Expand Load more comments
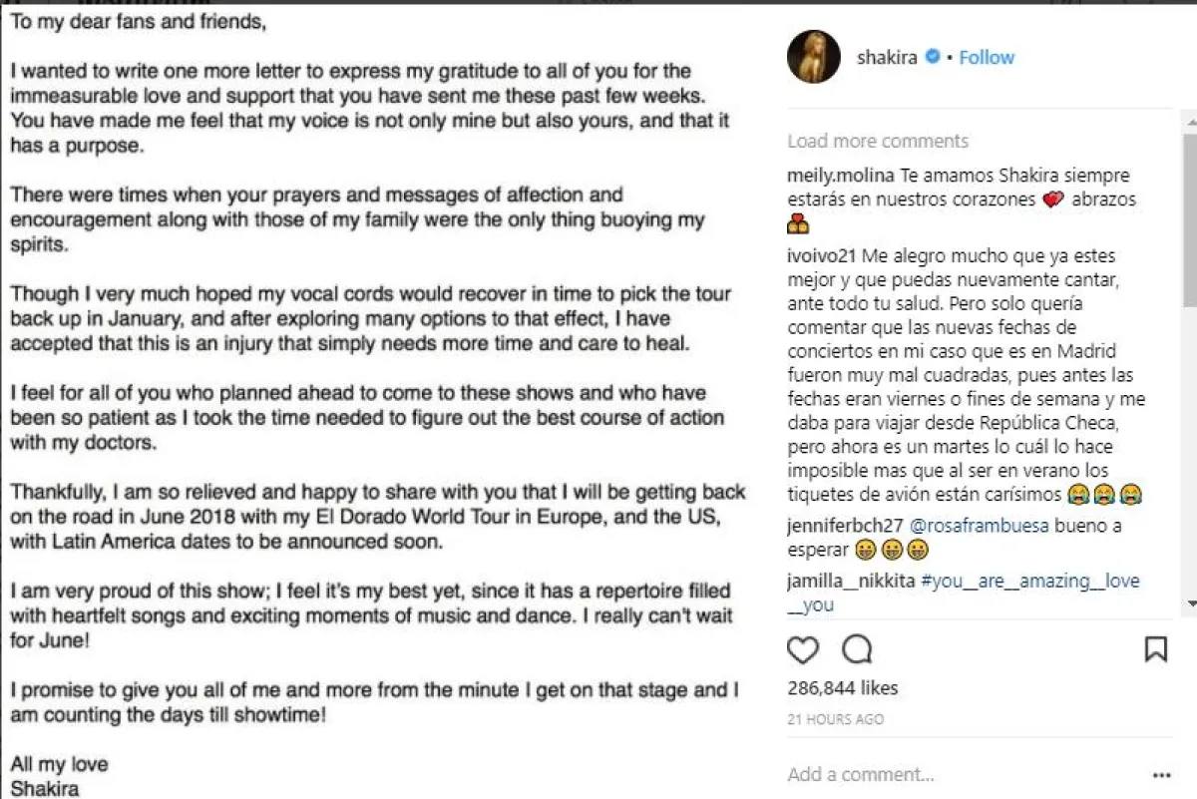Viewport: 1197px width, 799px height. click(x=878, y=141)
